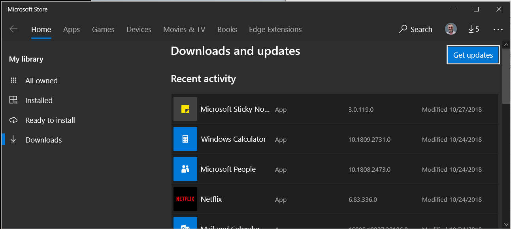Click the Get updates button
This screenshot has width=511, height=229.
pos(473,55)
